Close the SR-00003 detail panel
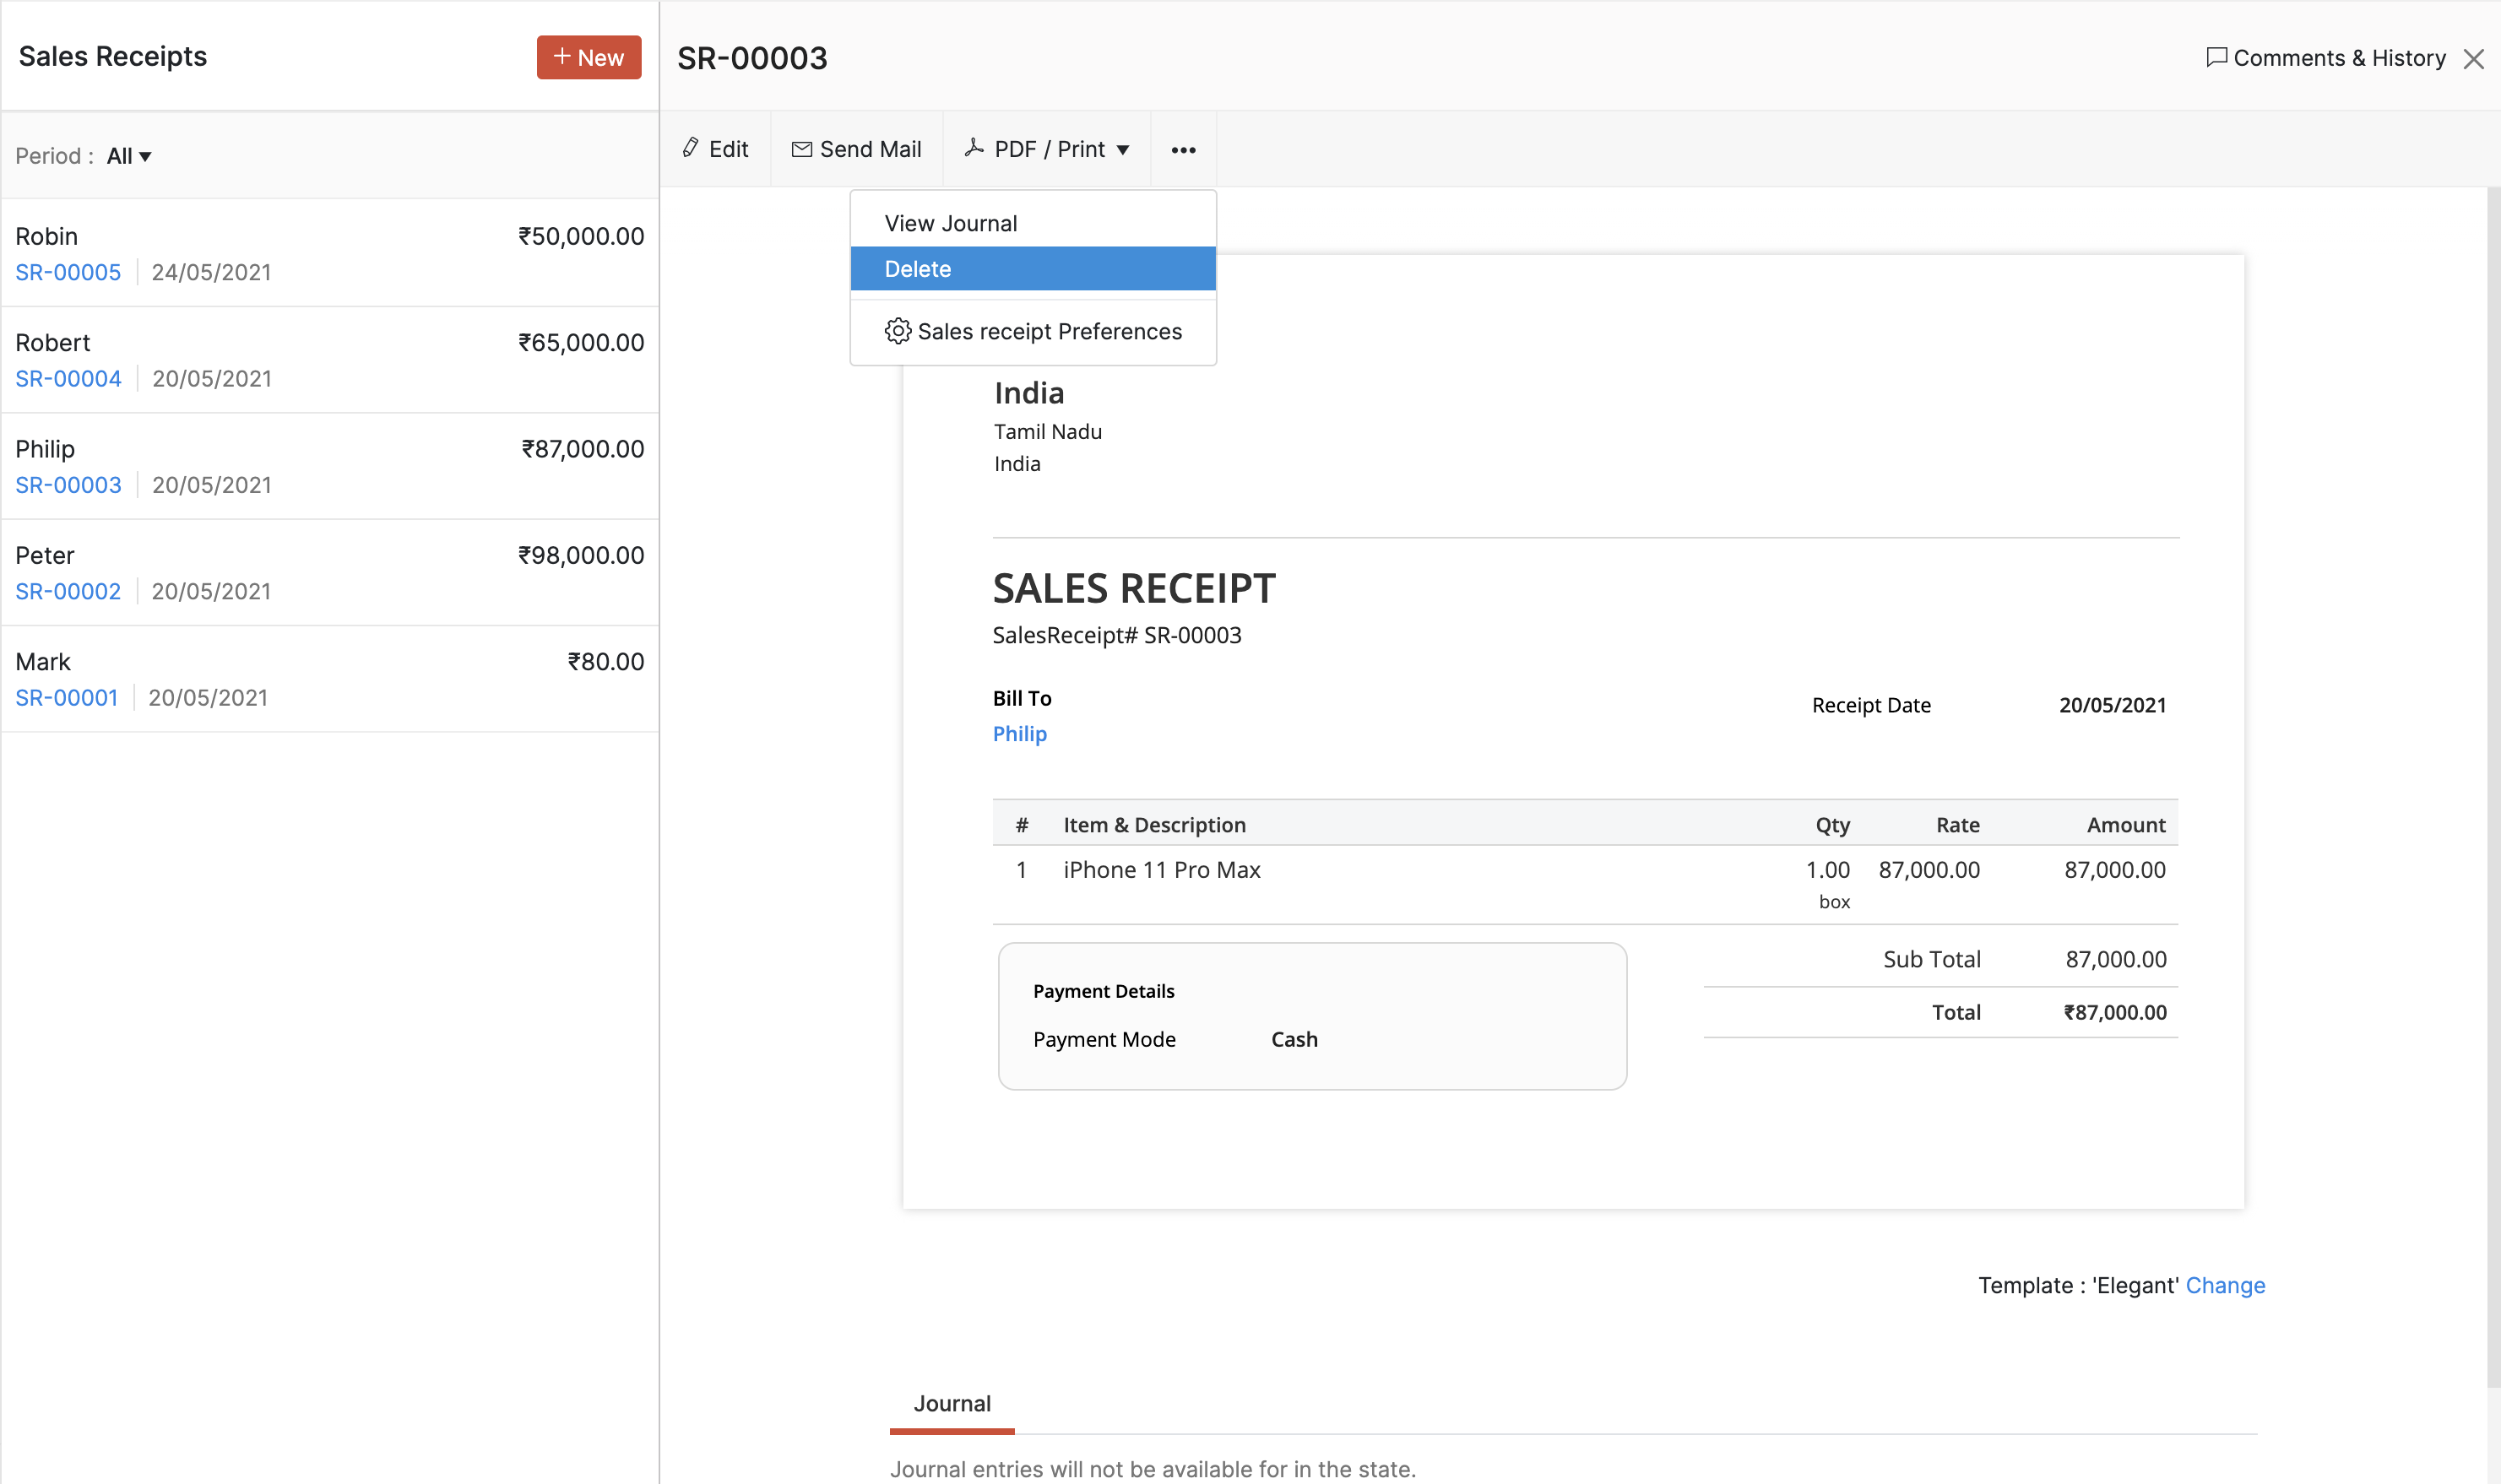 click(2473, 59)
